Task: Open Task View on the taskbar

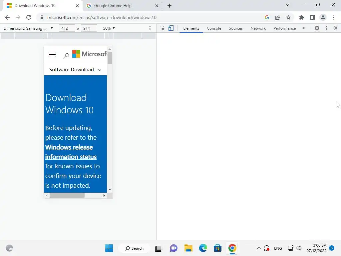Action: (158, 248)
